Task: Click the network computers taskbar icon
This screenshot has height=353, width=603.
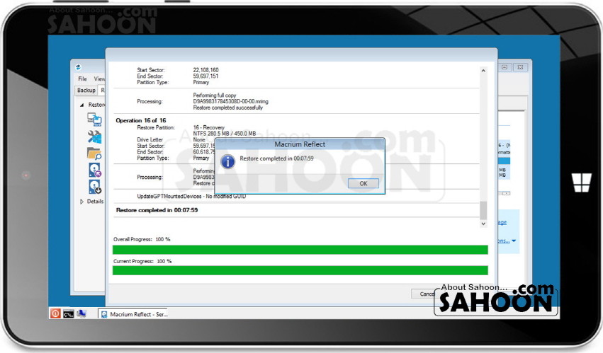Action: click(x=81, y=314)
